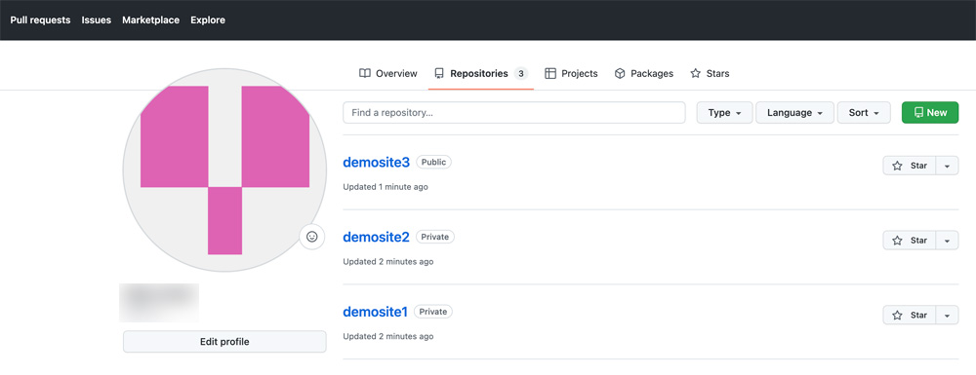Click 'Updated 2 minutes ago' under demosite1

[388, 336]
